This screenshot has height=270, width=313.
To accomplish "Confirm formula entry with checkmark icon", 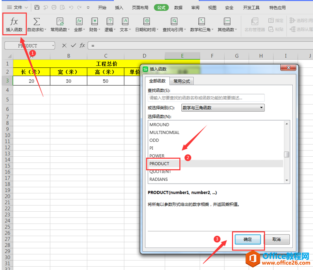I will pyautogui.click(x=73, y=45).
